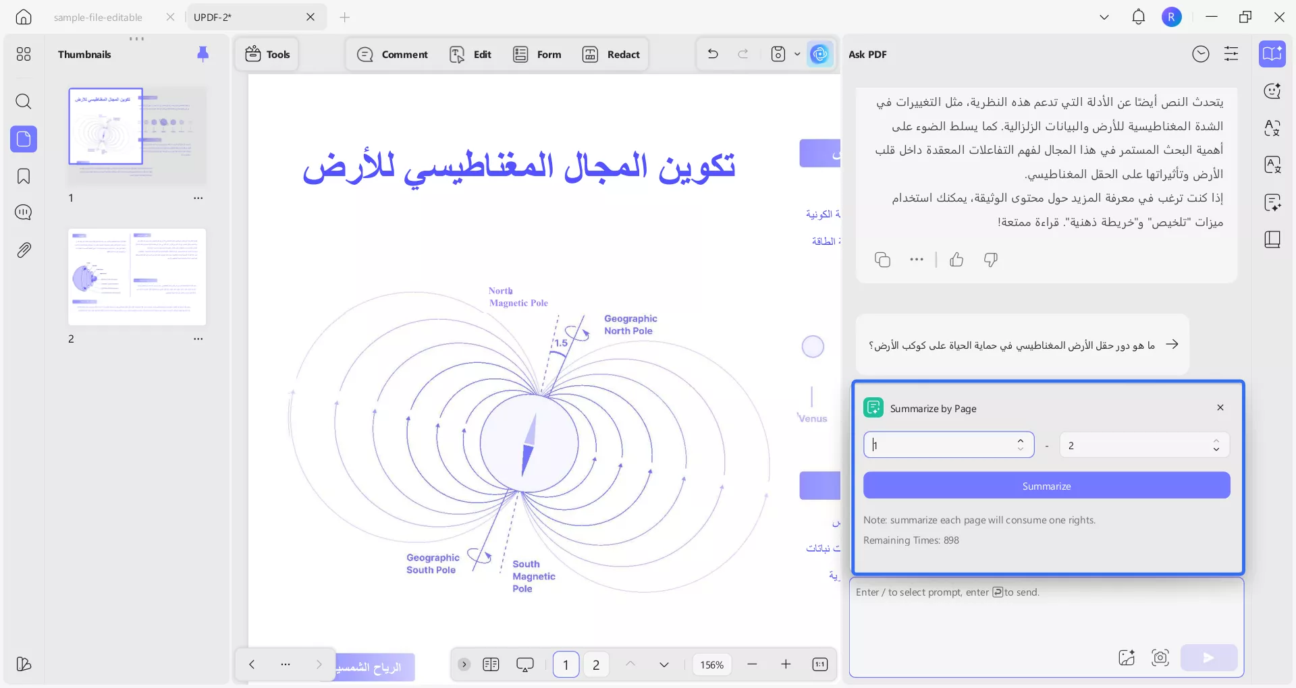Go to the home screen icon
The width and height of the screenshot is (1296, 688).
pos(24,17)
